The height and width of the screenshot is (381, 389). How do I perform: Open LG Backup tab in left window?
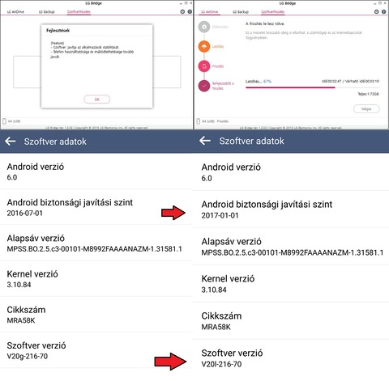(x=46, y=12)
